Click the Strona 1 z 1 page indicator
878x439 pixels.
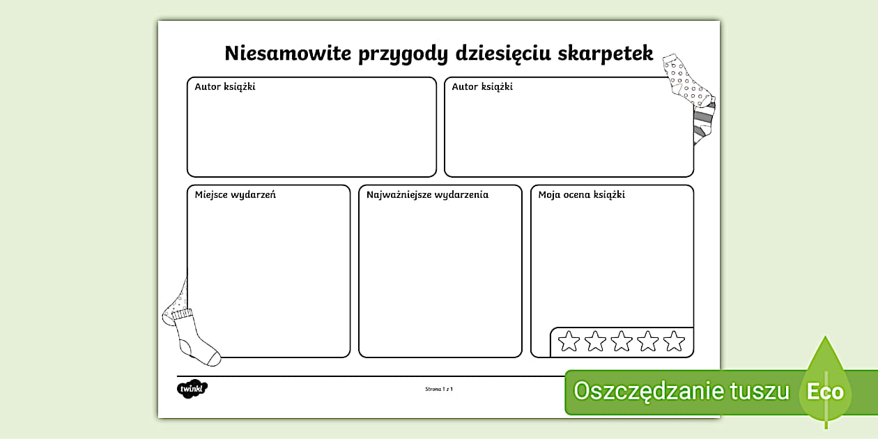pyautogui.click(x=439, y=389)
